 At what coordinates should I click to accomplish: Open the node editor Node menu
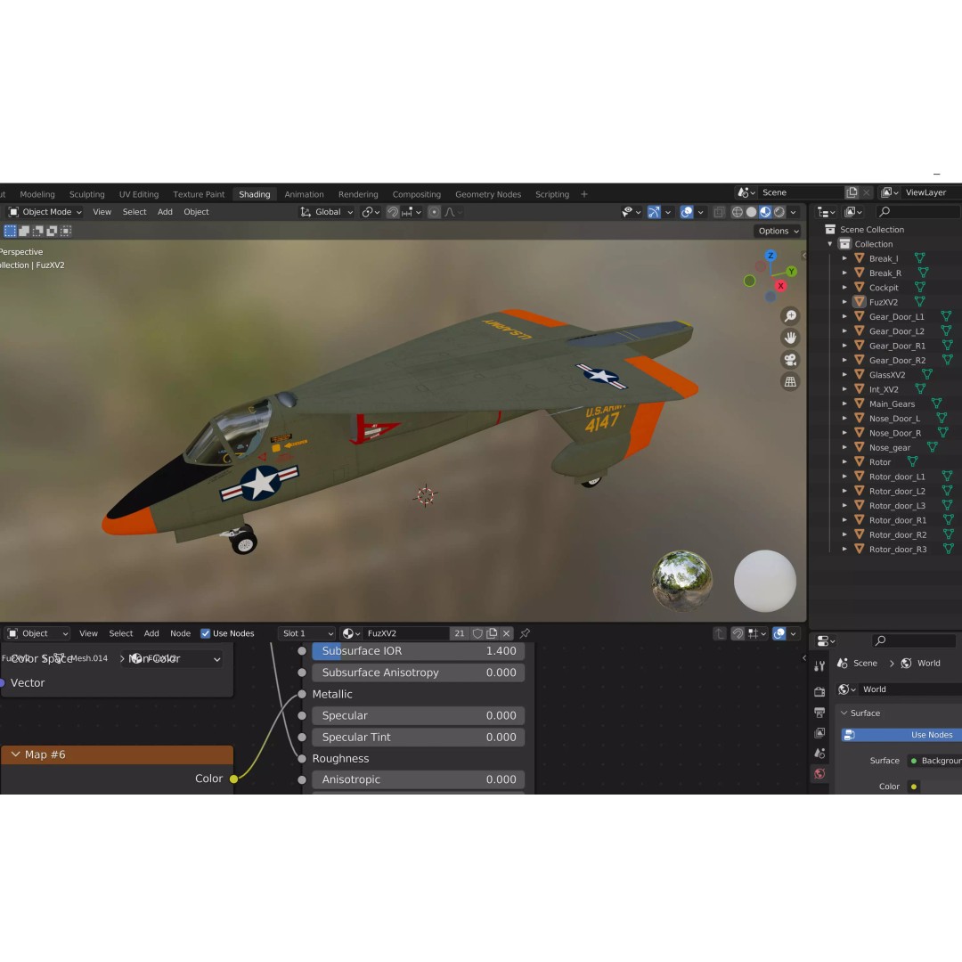(180, 633)
